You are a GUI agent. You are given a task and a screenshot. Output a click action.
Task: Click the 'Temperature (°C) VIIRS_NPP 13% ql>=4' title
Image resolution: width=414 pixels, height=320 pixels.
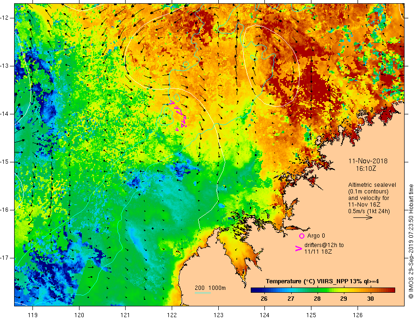pyautogui.click(x=322, y=281)
